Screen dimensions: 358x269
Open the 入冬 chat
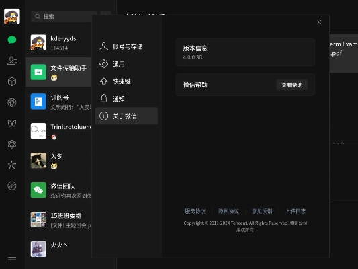point(58,161)
